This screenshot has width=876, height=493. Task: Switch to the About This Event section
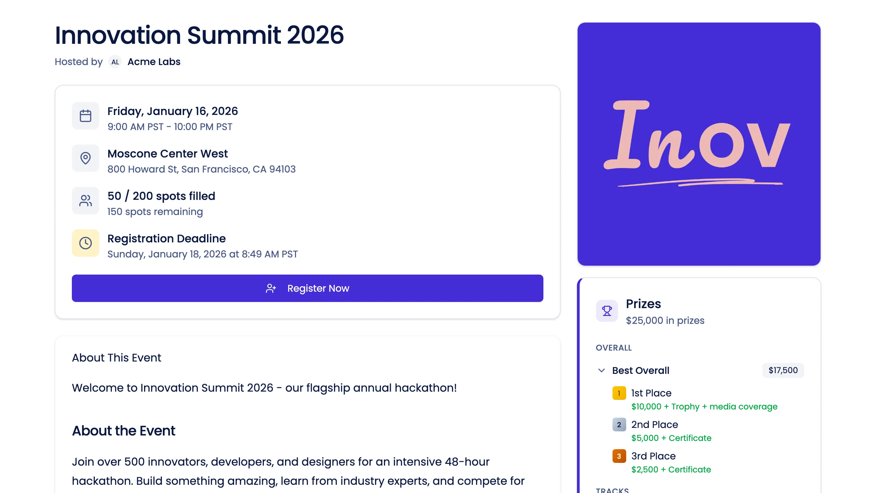click(116, 358)
